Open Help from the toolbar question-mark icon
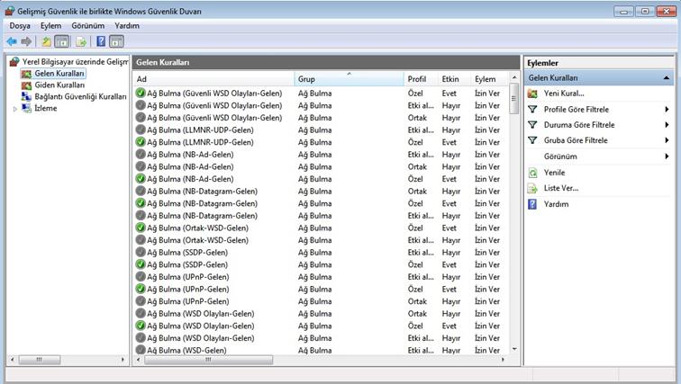This screenshot has width=681, height=384. pyautogui.click(x=101, y=41)
